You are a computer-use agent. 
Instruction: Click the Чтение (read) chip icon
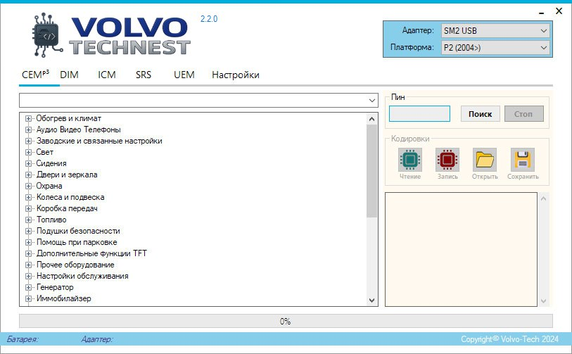pos(410,160)
